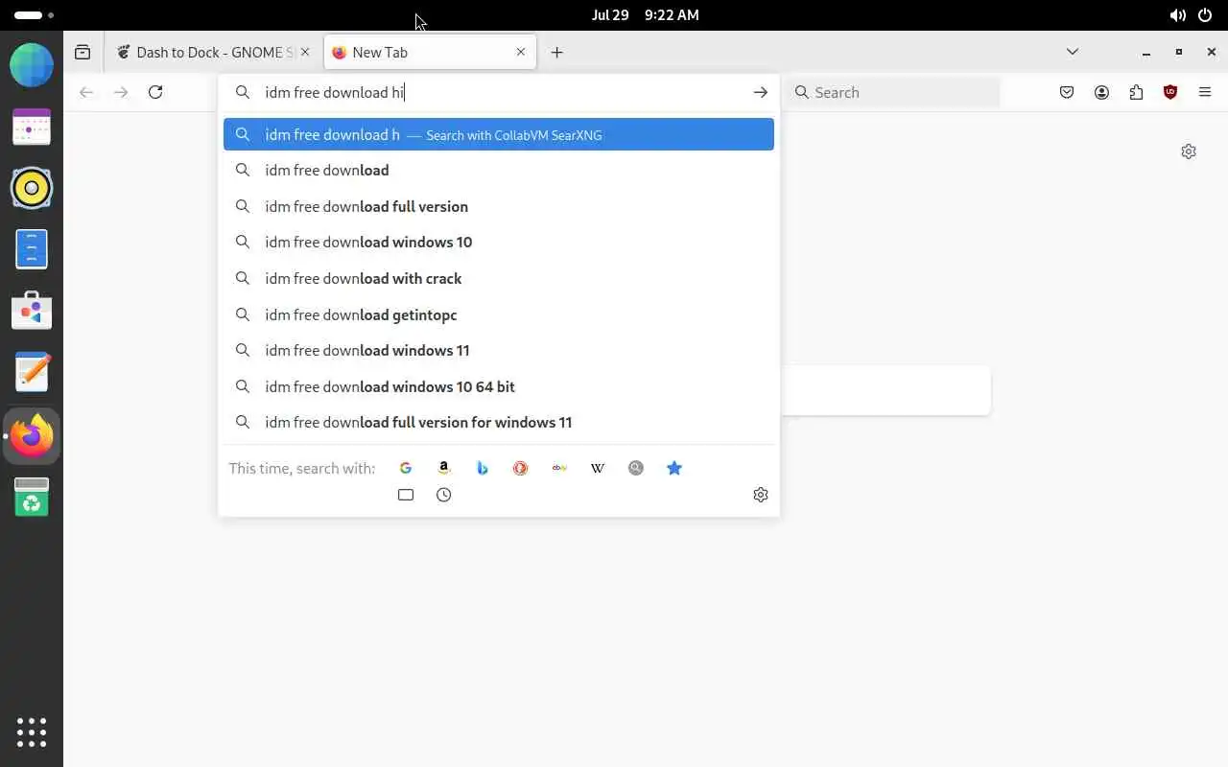This screenshot has width=1228, height=767.
Task: Open the Firefox View icon
Action: click(83, 52)
